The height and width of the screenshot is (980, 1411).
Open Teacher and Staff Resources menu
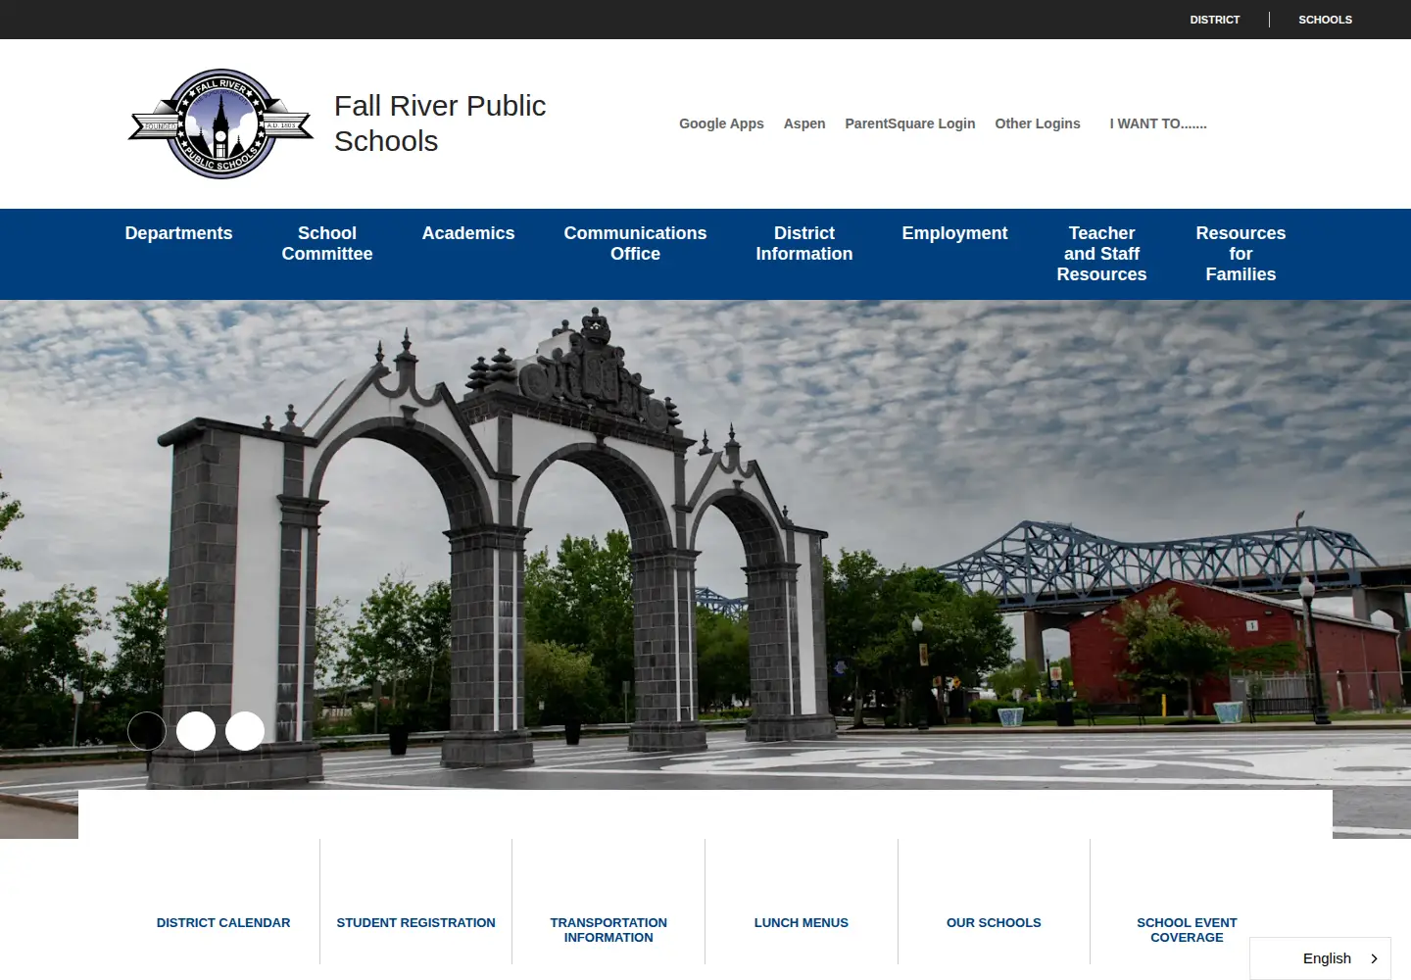click(x=1101, y=254)
